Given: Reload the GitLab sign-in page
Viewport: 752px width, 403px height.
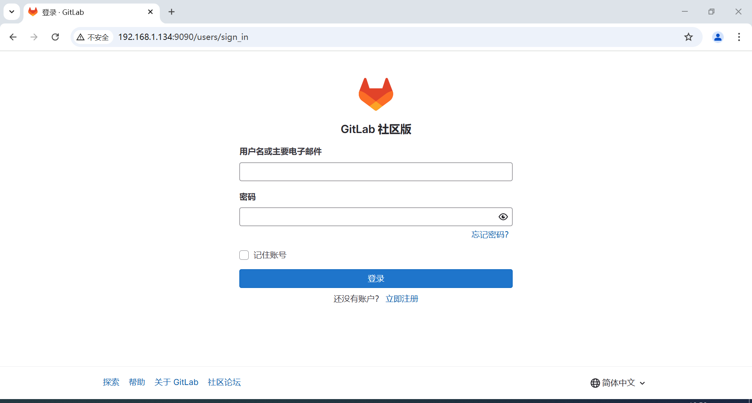Looking at the screenshot, I should pos(55,37).
